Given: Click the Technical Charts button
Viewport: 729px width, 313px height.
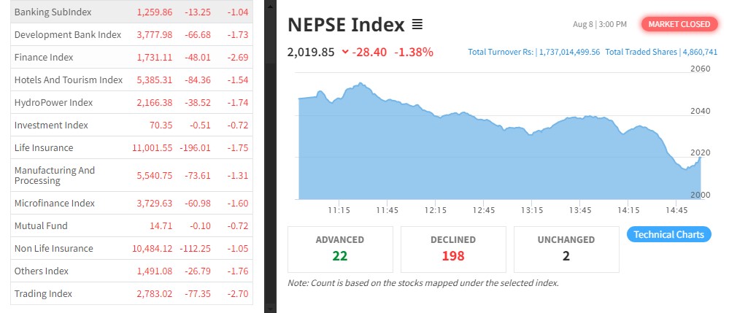Looking at the screenshot, I should (x=668, y=234).
